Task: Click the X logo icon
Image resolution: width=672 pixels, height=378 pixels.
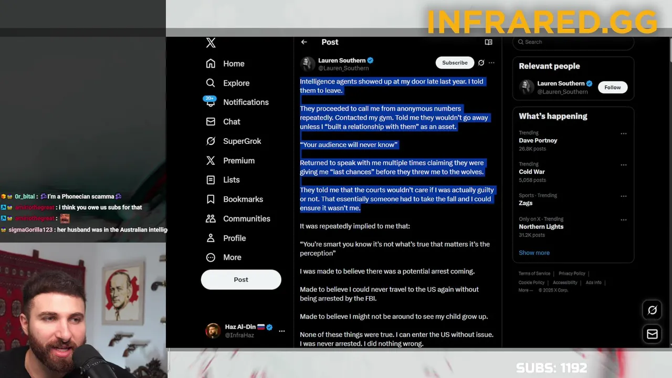Action: [x=211, y=43]
